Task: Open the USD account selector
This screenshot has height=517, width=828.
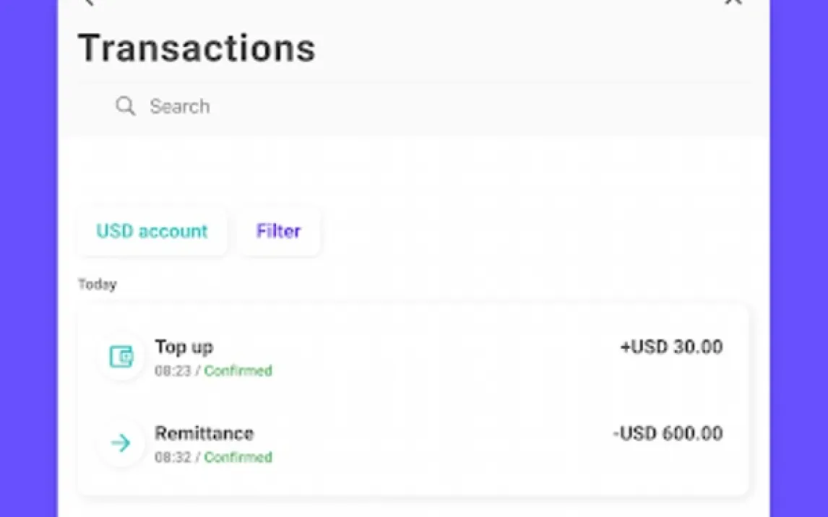Action: click(152, 232)
